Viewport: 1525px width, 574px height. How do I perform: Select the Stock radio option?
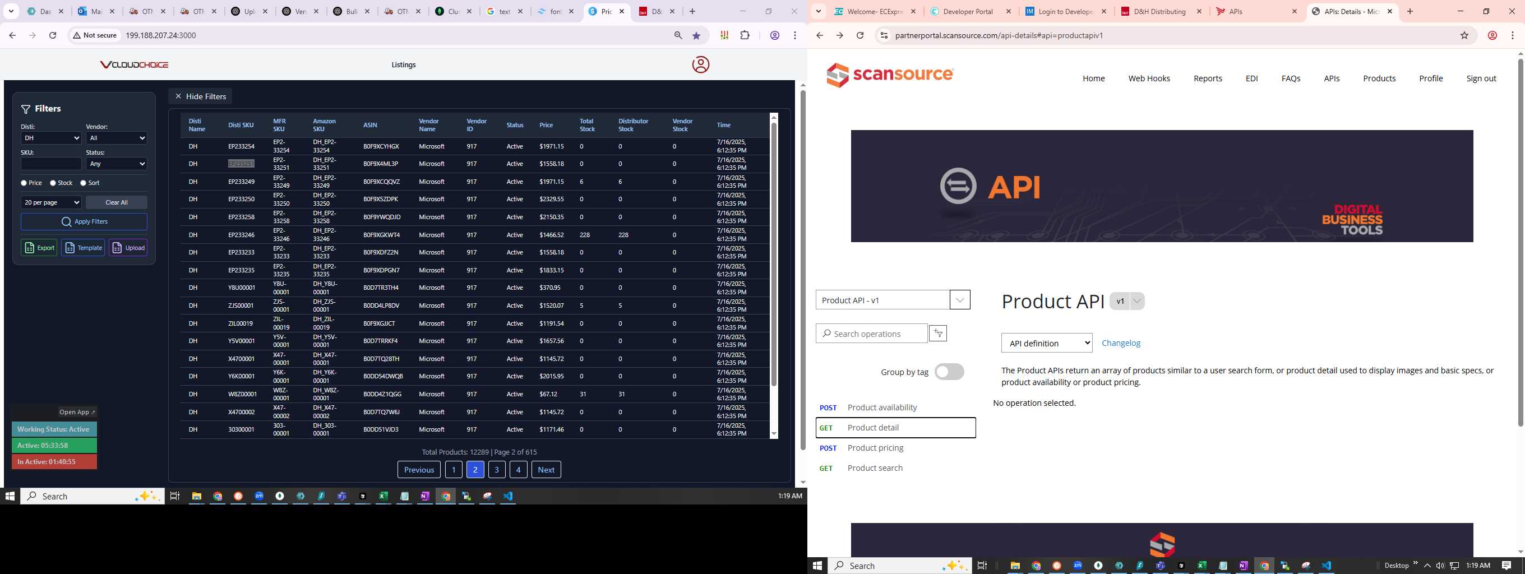53,183
